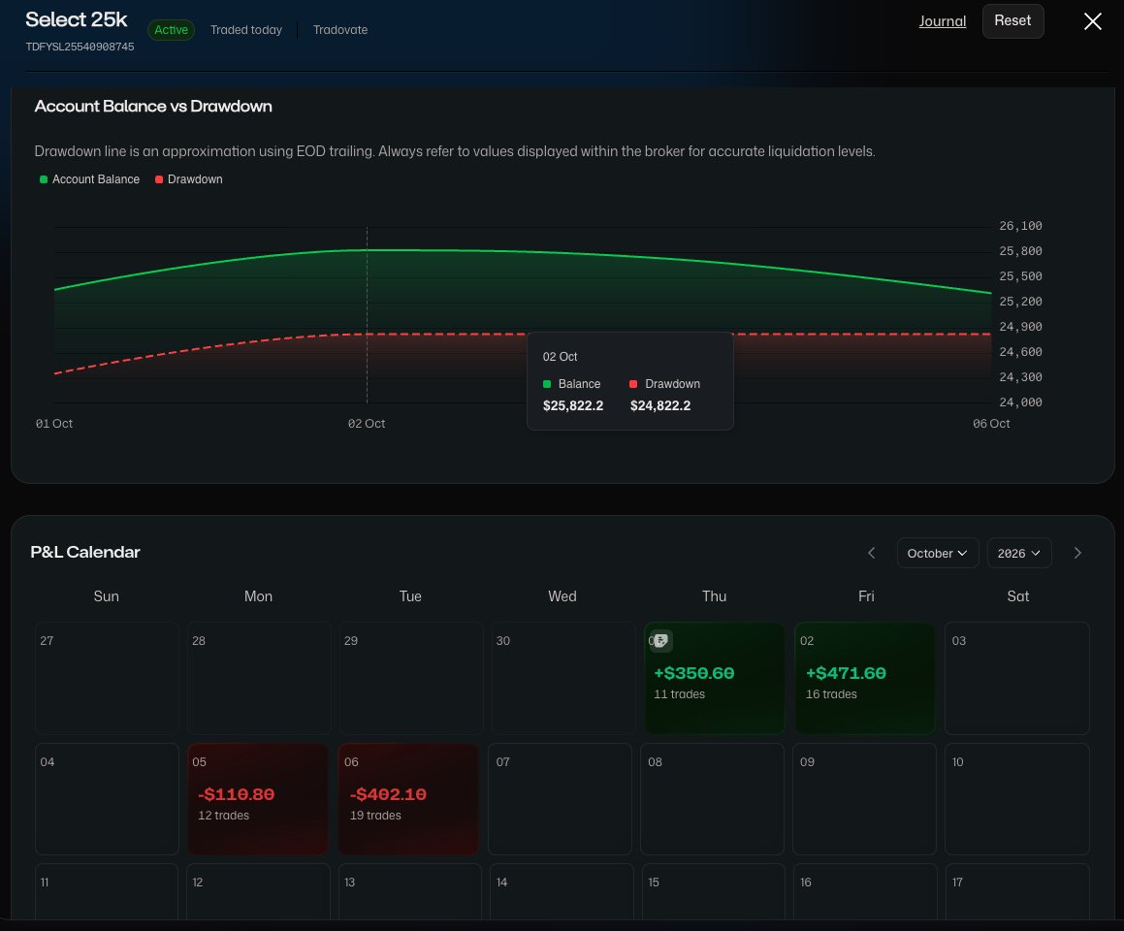Screen dimensions: 1124x931
Task: Select calendar day 27 cell
Action: point(107,678)
